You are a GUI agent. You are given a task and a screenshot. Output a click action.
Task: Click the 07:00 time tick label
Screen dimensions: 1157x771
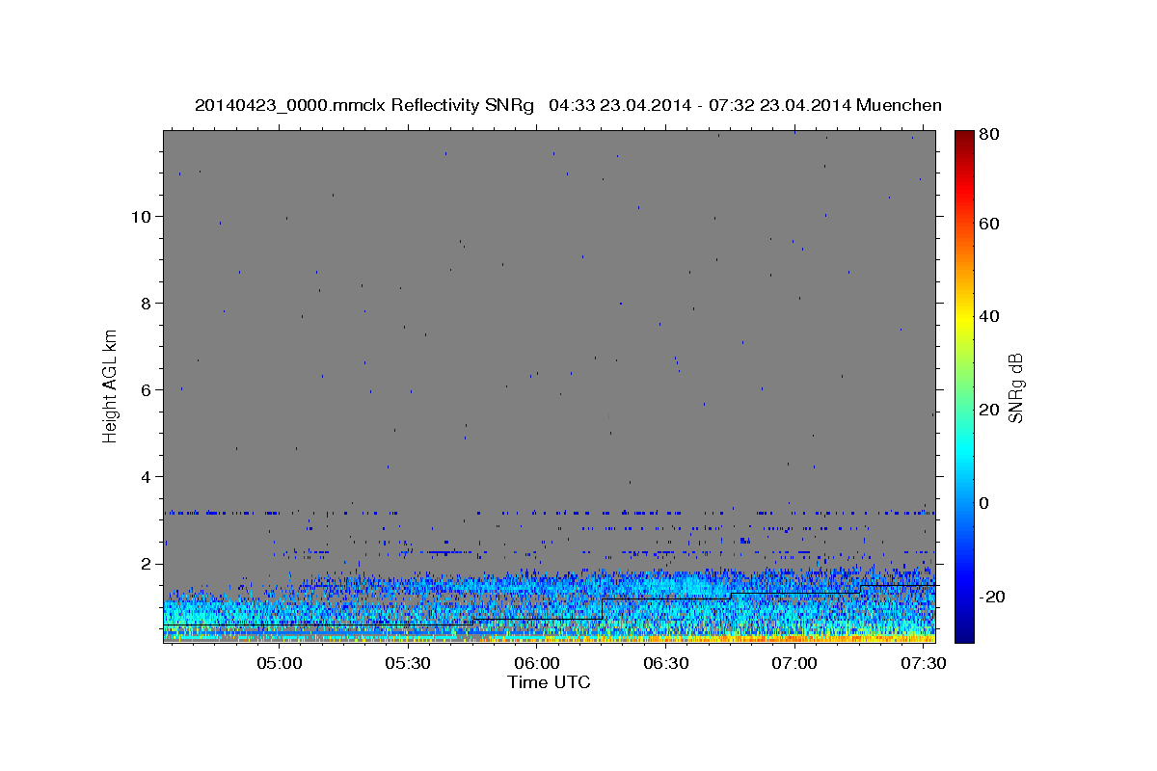(x=794, y=664)
